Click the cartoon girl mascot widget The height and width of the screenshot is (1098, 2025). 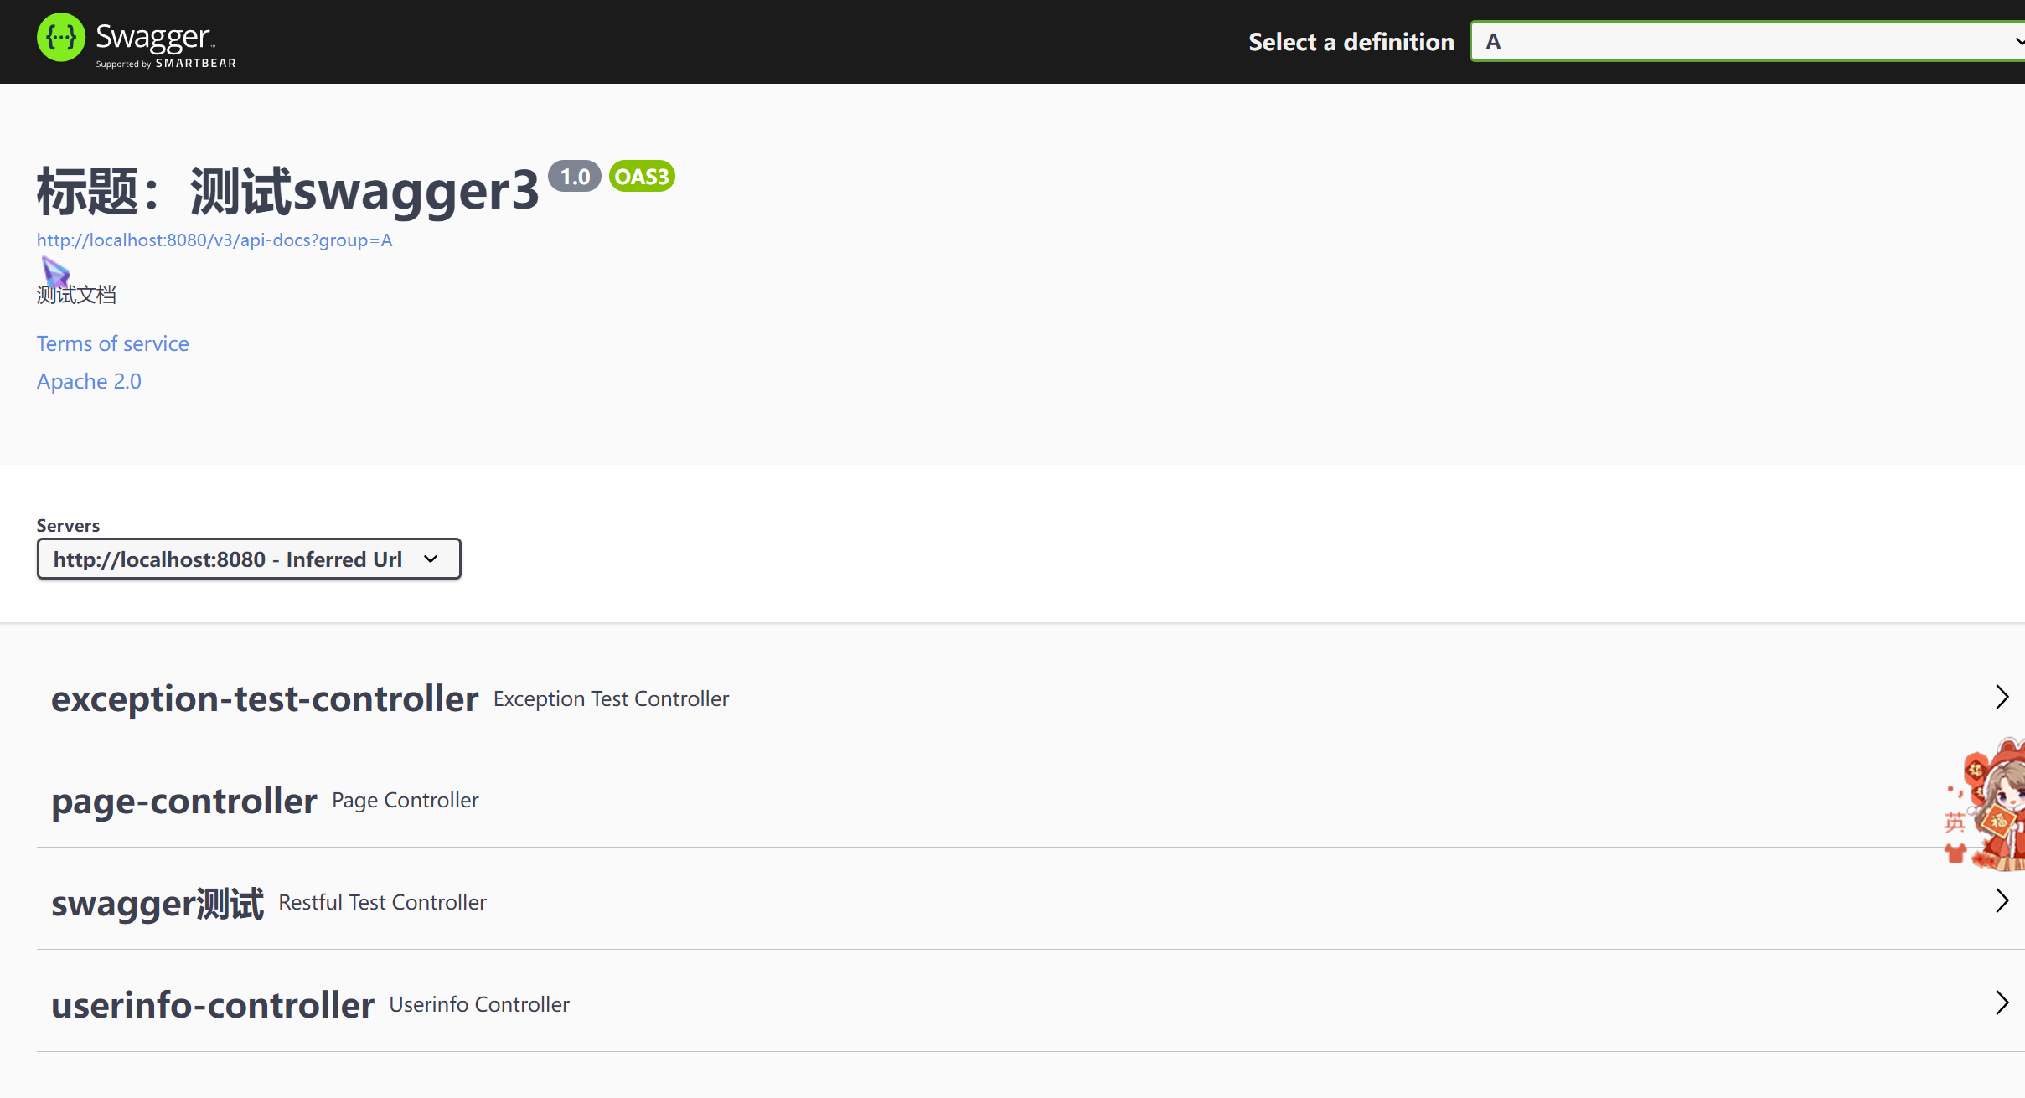2002,804
